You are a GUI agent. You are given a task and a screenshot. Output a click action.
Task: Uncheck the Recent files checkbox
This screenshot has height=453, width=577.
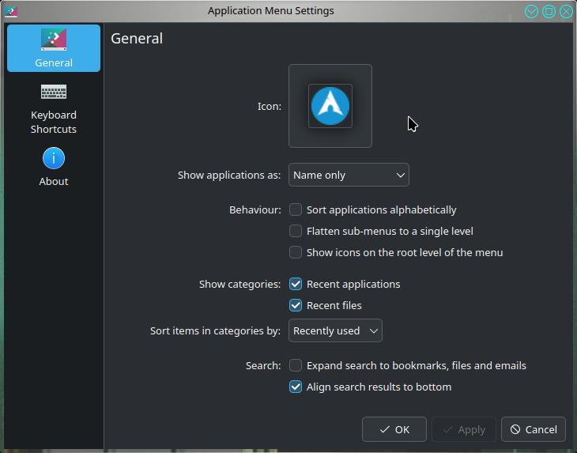296,305
